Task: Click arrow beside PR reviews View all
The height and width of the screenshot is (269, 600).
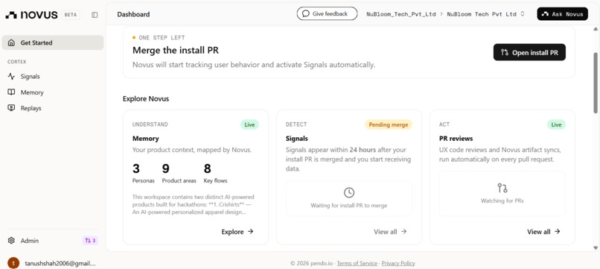Action: (x=557, y=232)
